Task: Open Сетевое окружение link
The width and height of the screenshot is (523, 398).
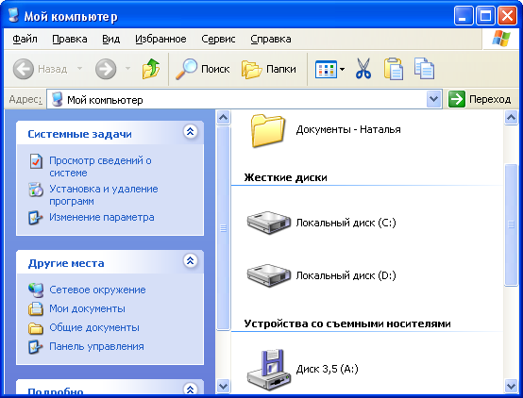Action: point(97,290)
